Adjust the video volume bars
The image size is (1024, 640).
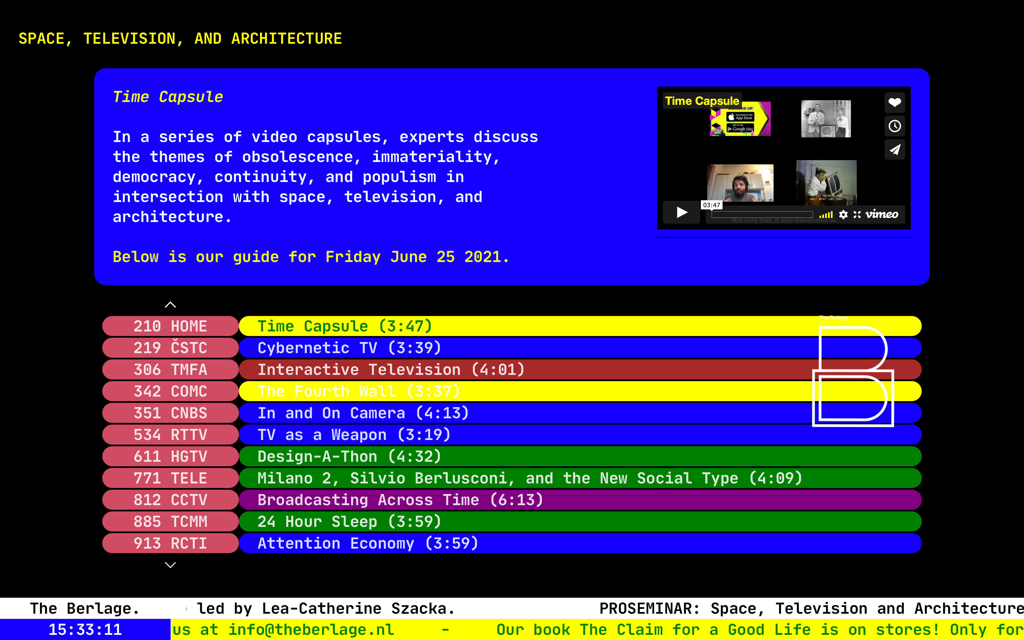[825, 215]
